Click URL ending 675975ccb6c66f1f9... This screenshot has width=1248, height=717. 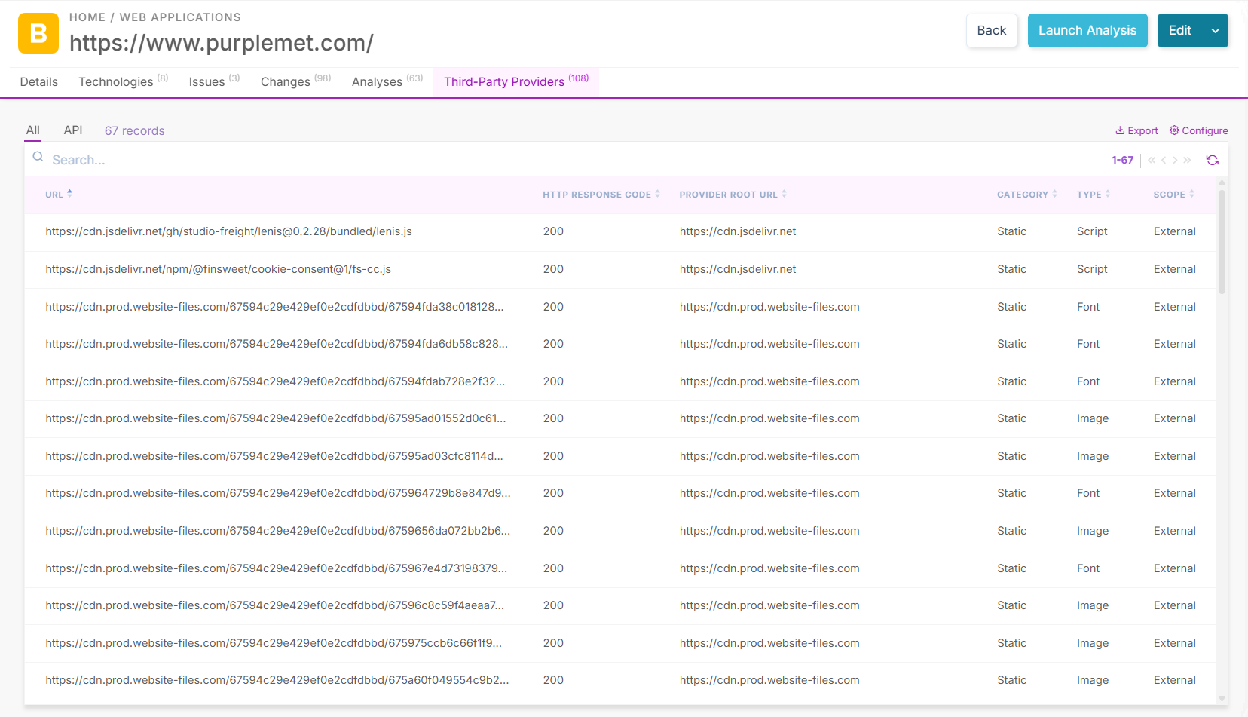point(274,643)
